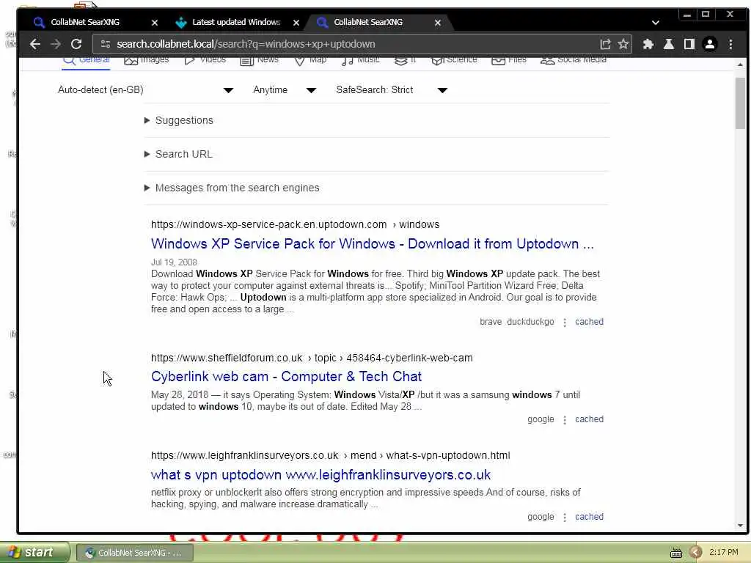Open the Auto-detect (en-GB) language dropdown

145,90
